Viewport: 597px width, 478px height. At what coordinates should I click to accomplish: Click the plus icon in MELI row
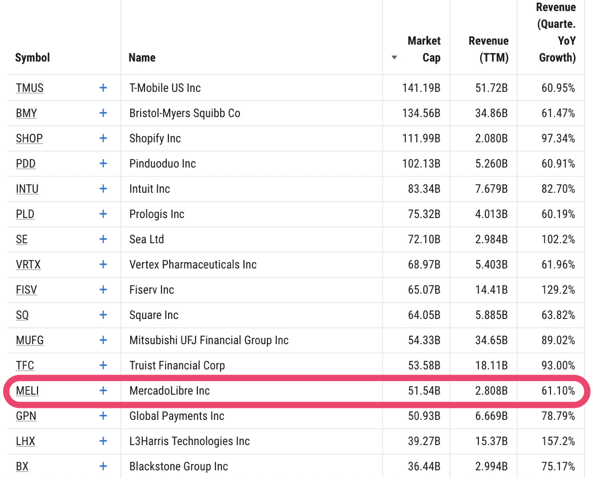point(103,390)
